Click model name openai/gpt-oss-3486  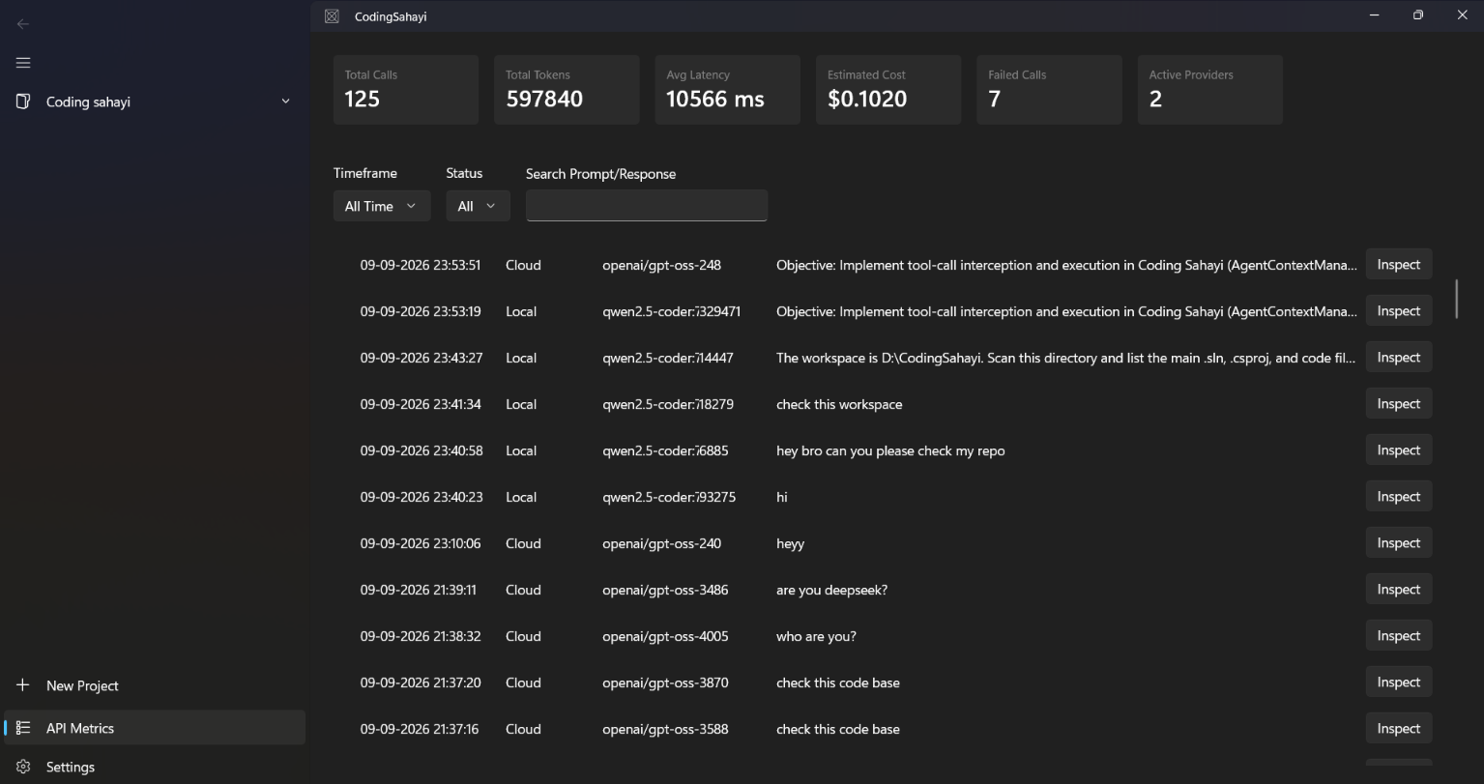(x=665, y=590)
